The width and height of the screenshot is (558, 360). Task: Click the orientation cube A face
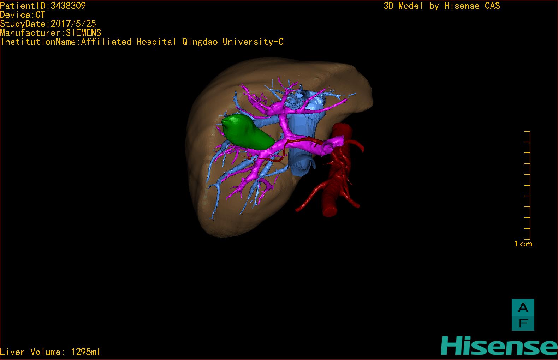tap(523, 307)
